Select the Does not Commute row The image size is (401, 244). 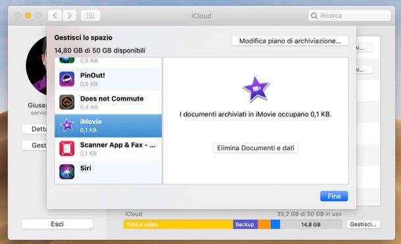tap(108, 103)
